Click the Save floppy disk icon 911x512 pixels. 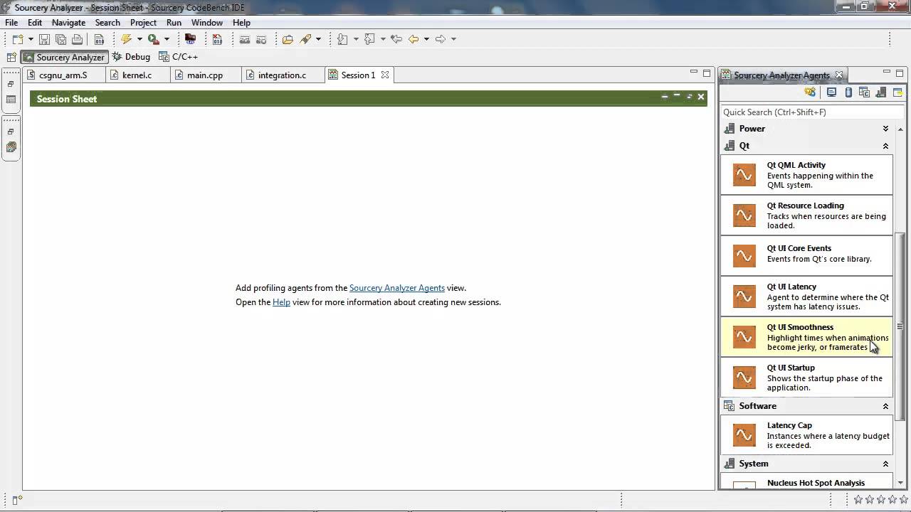pos(44,39)
